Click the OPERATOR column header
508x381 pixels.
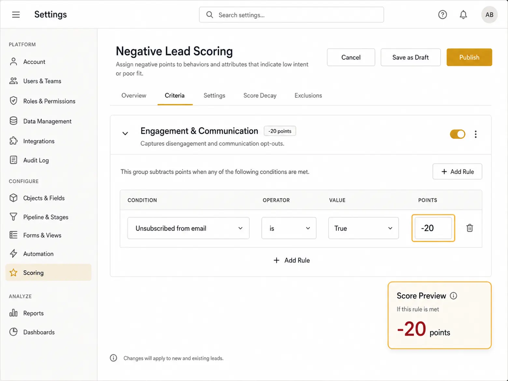coord(276,200)
